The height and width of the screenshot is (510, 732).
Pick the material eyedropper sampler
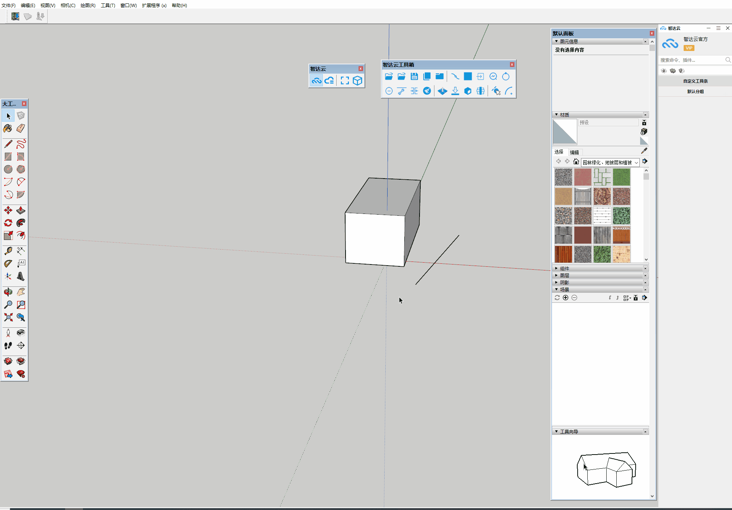coord(644,151)
